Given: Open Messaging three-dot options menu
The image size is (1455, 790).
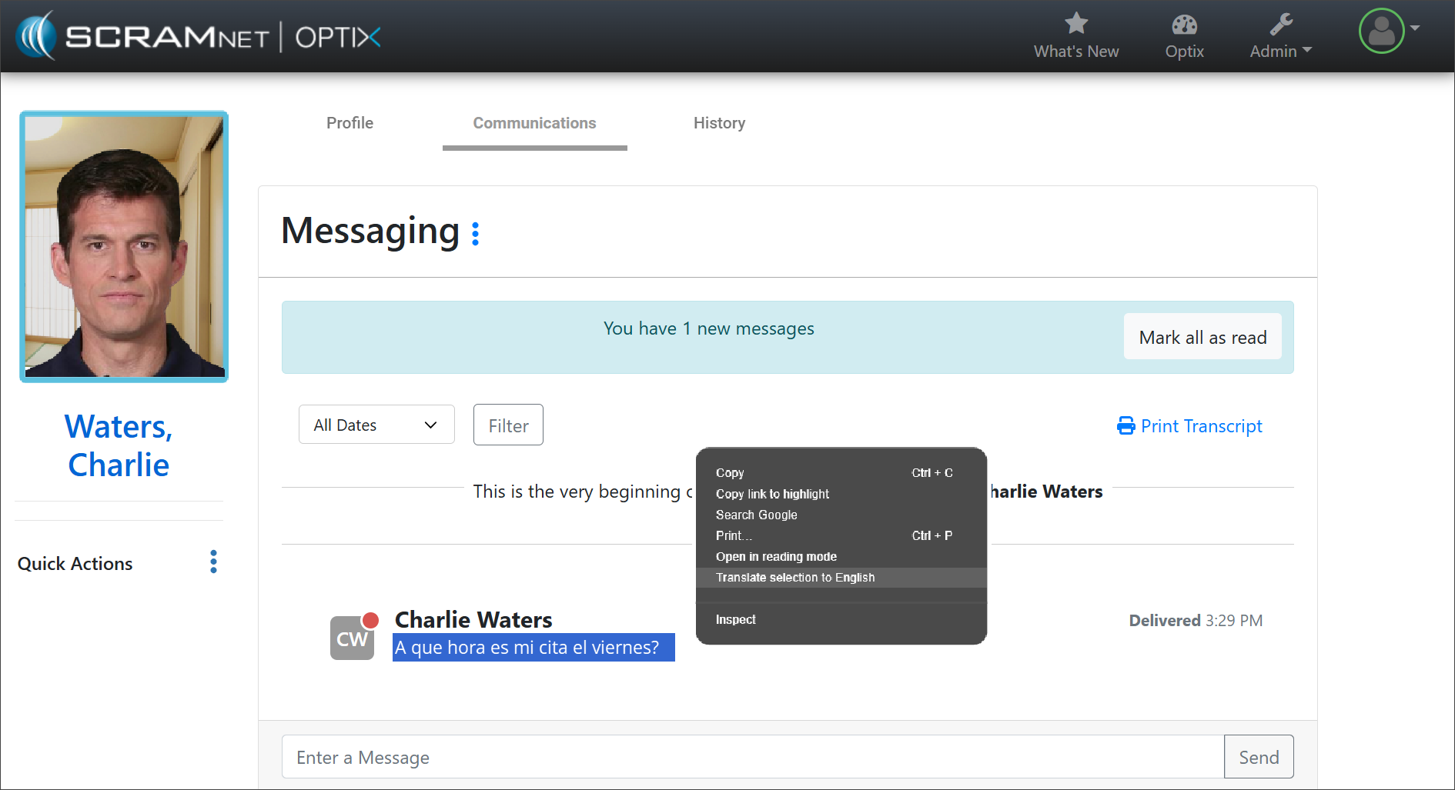Looking at the screenshot, I should pos(475,233).
